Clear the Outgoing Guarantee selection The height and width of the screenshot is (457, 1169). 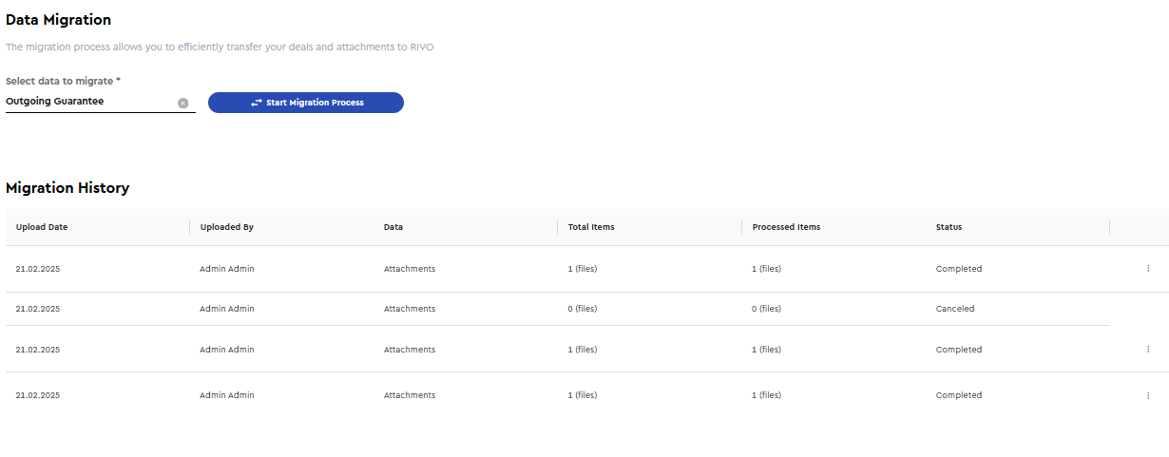point(183,103)
